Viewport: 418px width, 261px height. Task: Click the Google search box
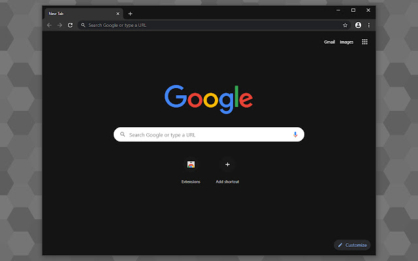[x=209, y=134]
